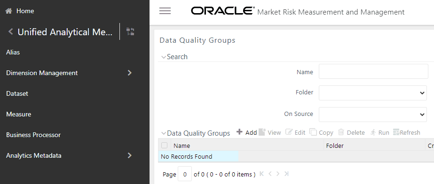Click the Copy icon
Viewport: 434px width, 184px height.
pos(313,132)
